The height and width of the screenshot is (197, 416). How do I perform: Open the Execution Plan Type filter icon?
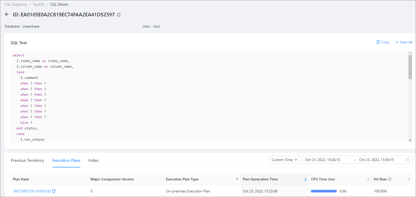237,179
